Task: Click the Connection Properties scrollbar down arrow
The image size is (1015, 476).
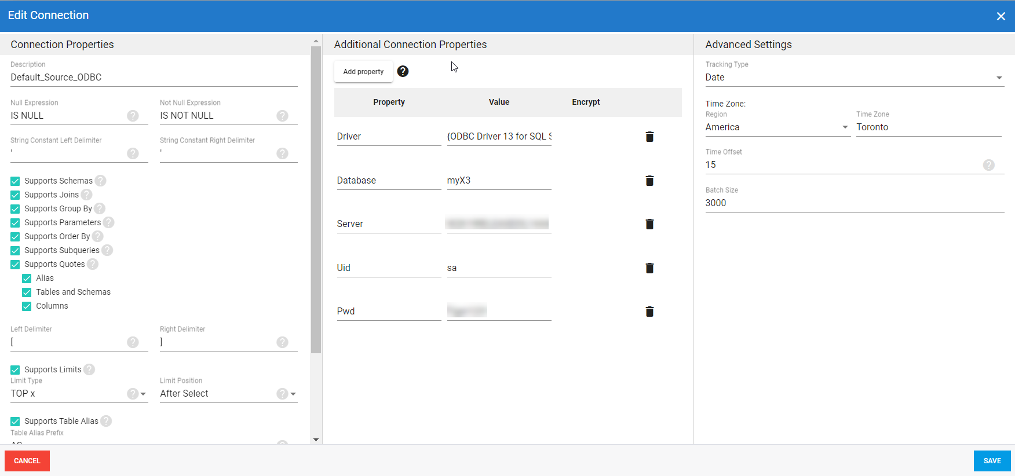Action: click(x=316, y=440)
